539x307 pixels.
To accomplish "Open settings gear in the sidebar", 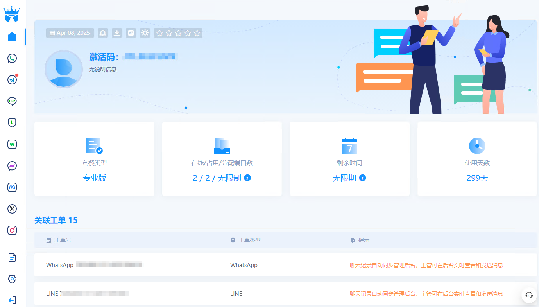I will (x=12, y=279).
